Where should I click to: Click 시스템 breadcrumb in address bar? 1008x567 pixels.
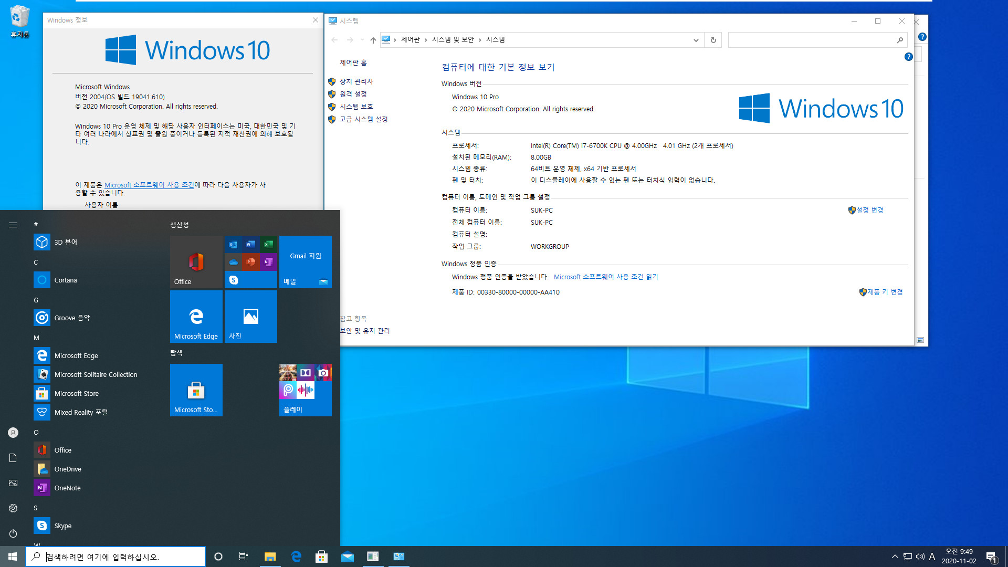495,40
